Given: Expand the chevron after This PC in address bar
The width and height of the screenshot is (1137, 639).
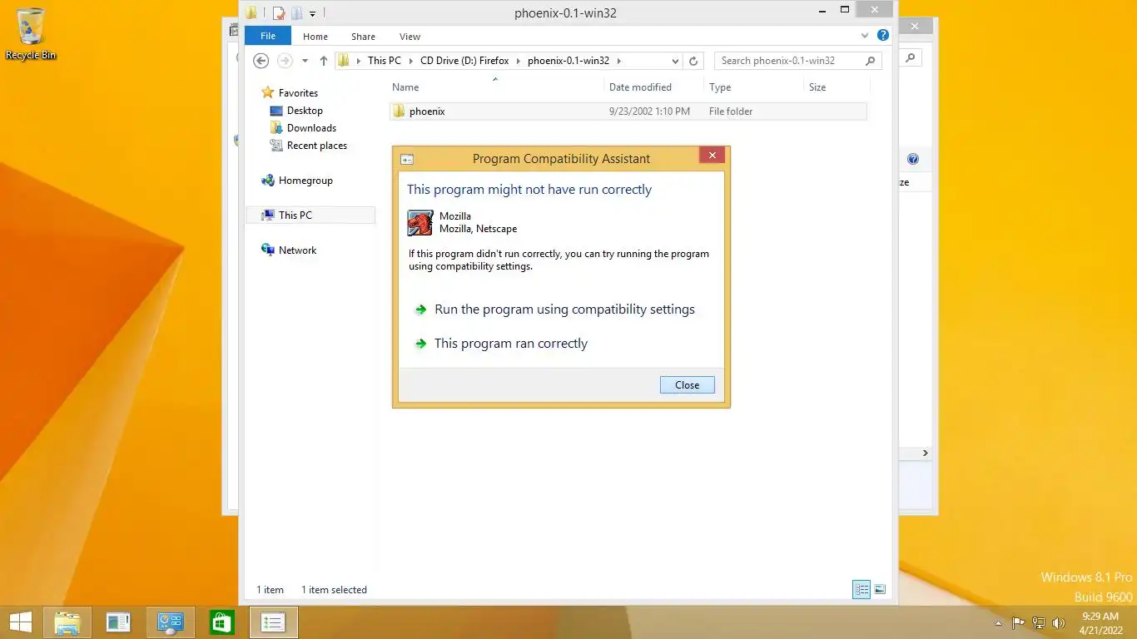Looking at the screenshot, I should 410,61.
